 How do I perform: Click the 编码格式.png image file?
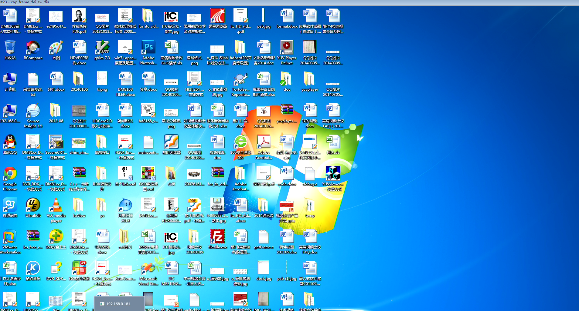pos(195,52)
